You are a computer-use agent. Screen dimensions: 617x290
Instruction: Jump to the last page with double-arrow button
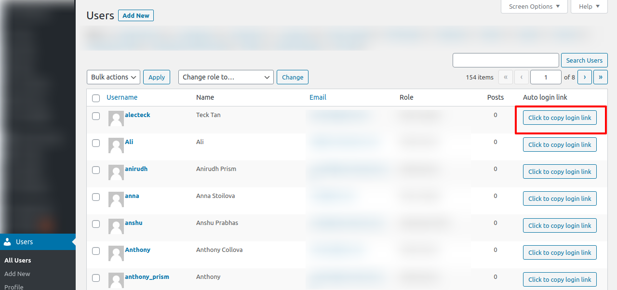point(600,77)
